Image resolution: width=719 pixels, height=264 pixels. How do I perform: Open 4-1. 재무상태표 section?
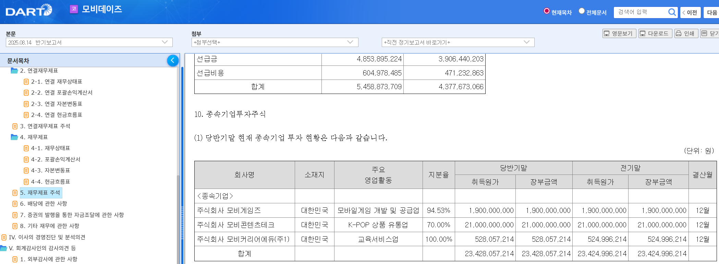pyautogui.click(x=50, y=148)
